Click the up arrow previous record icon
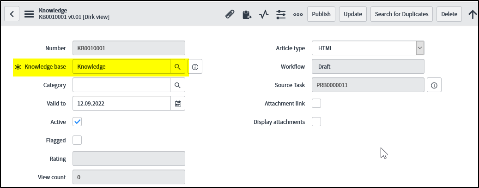Image resolution: width=479 pixels, height=188 pixels. coord(473,14)
